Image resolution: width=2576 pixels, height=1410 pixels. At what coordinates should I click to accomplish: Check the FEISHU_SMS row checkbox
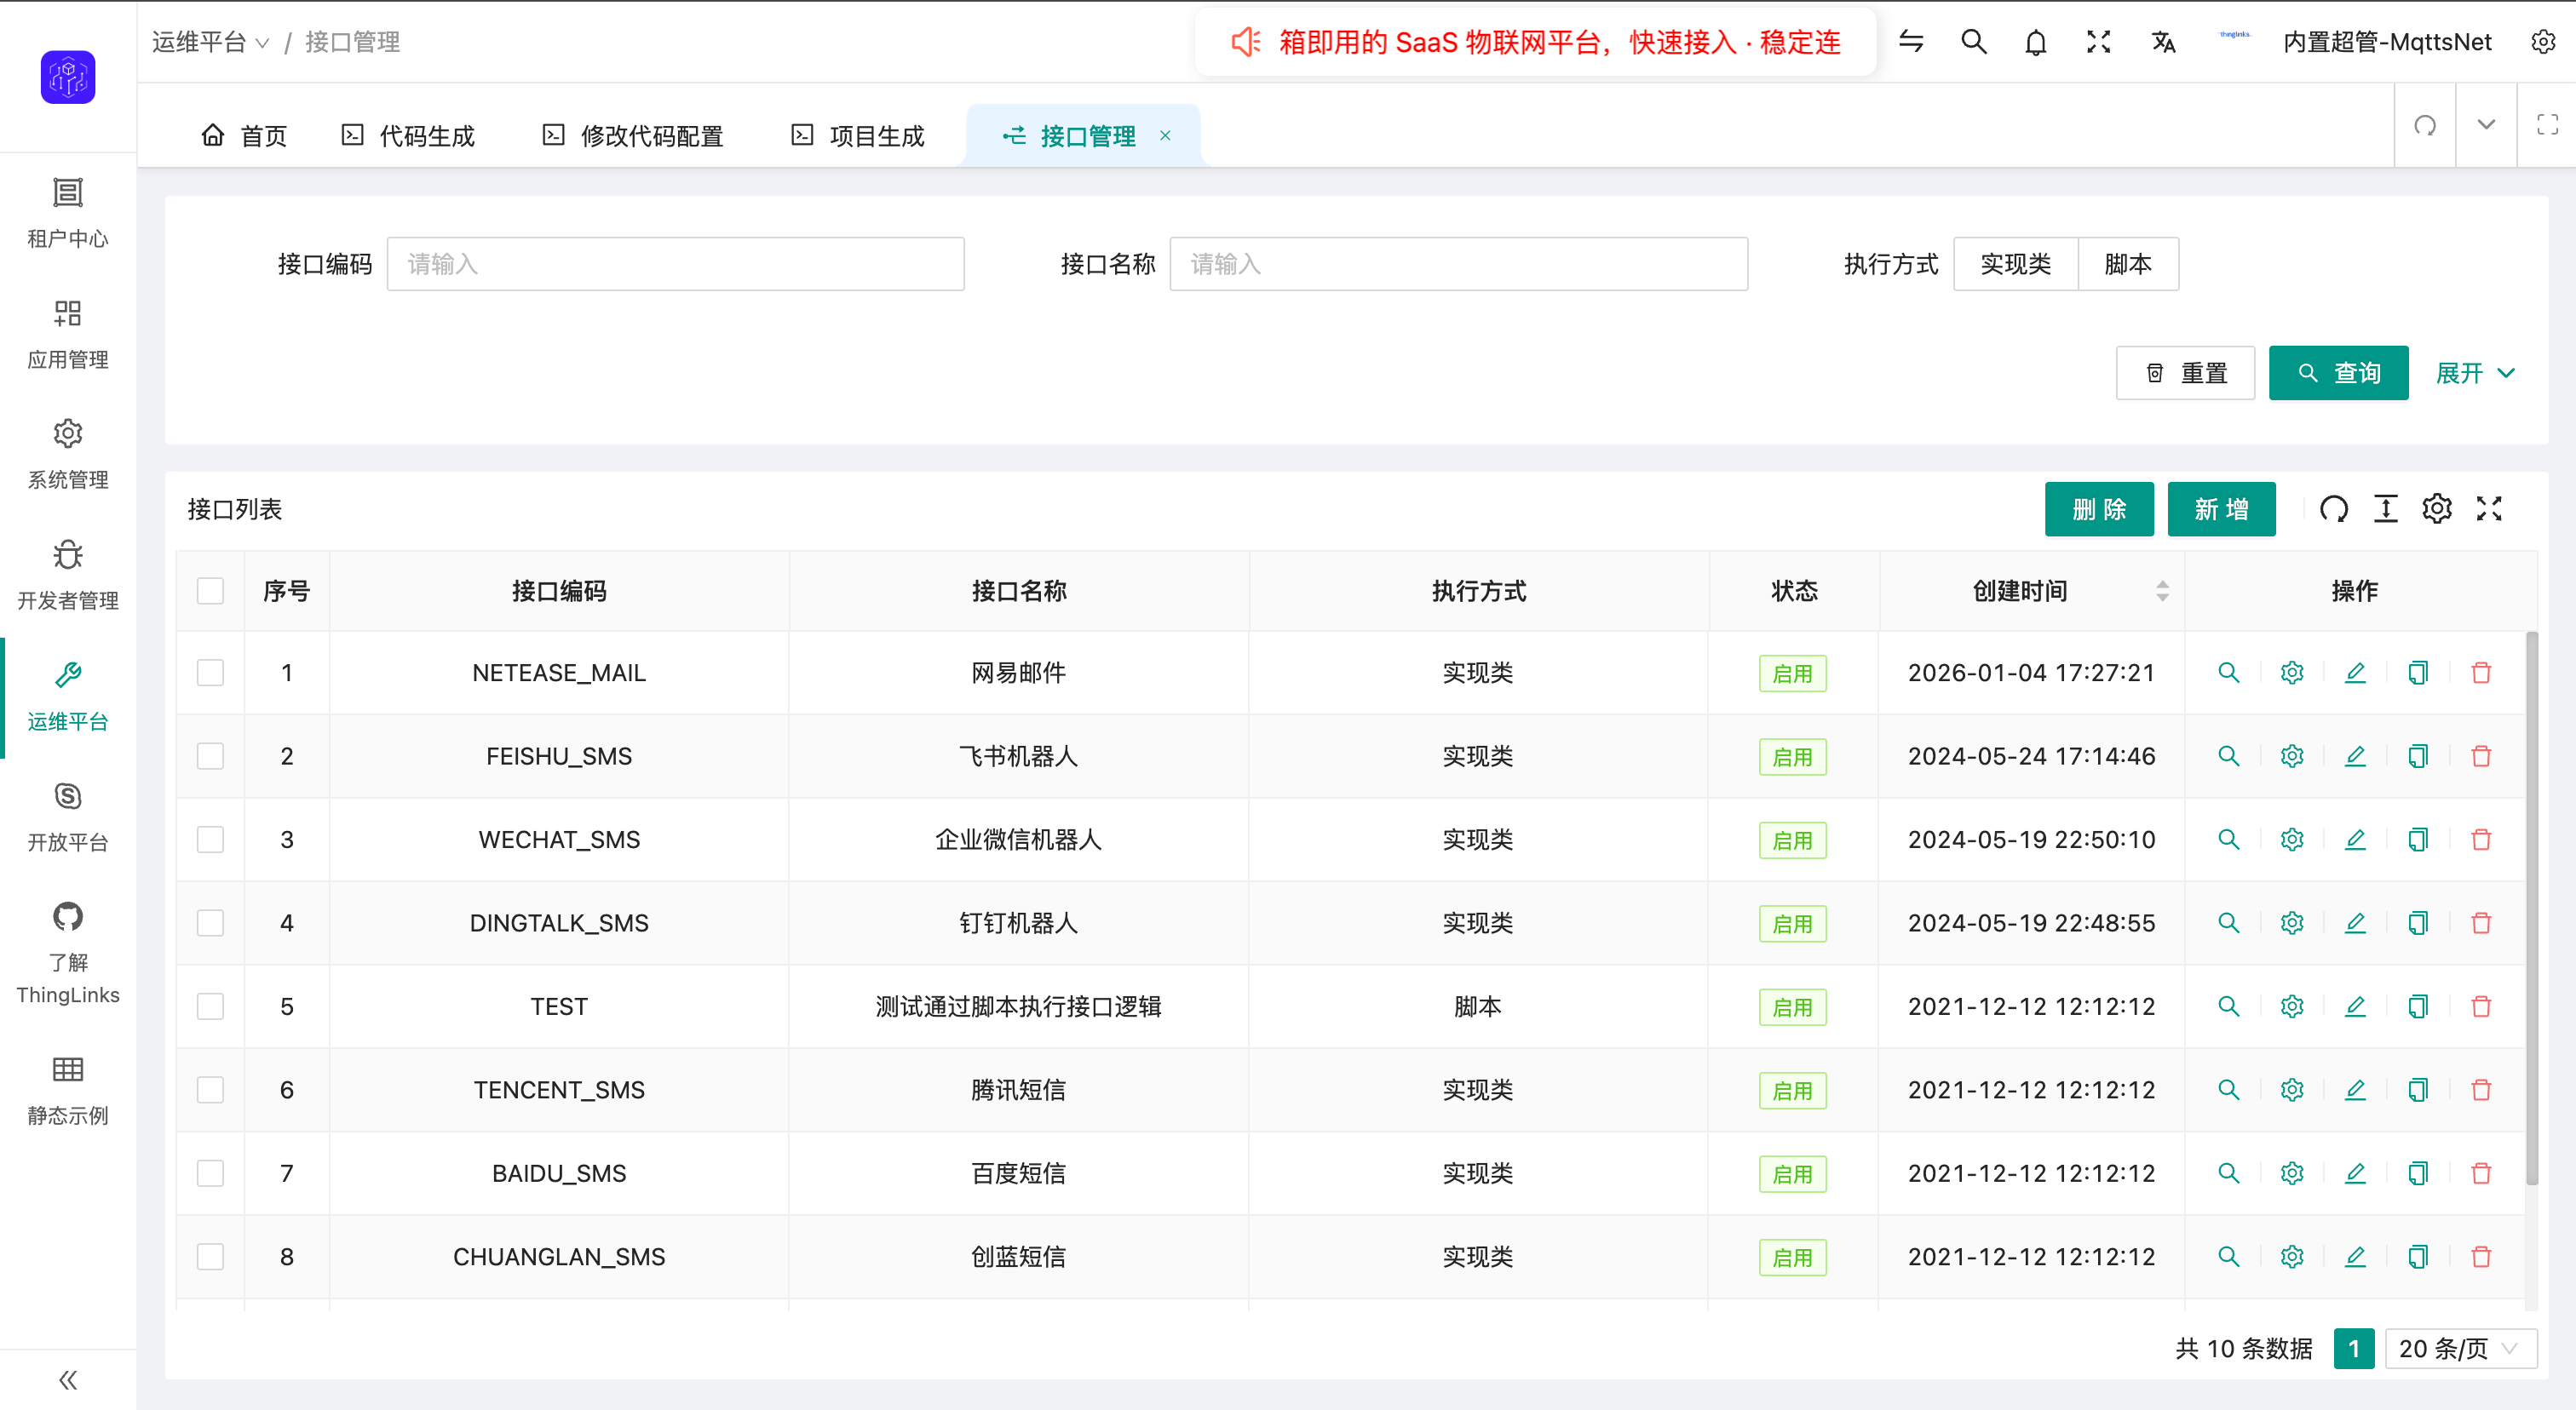[x=210, y=756]
